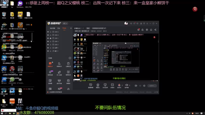Unlock the 文本 1 layer lock
205x115 pixels.
50,38
